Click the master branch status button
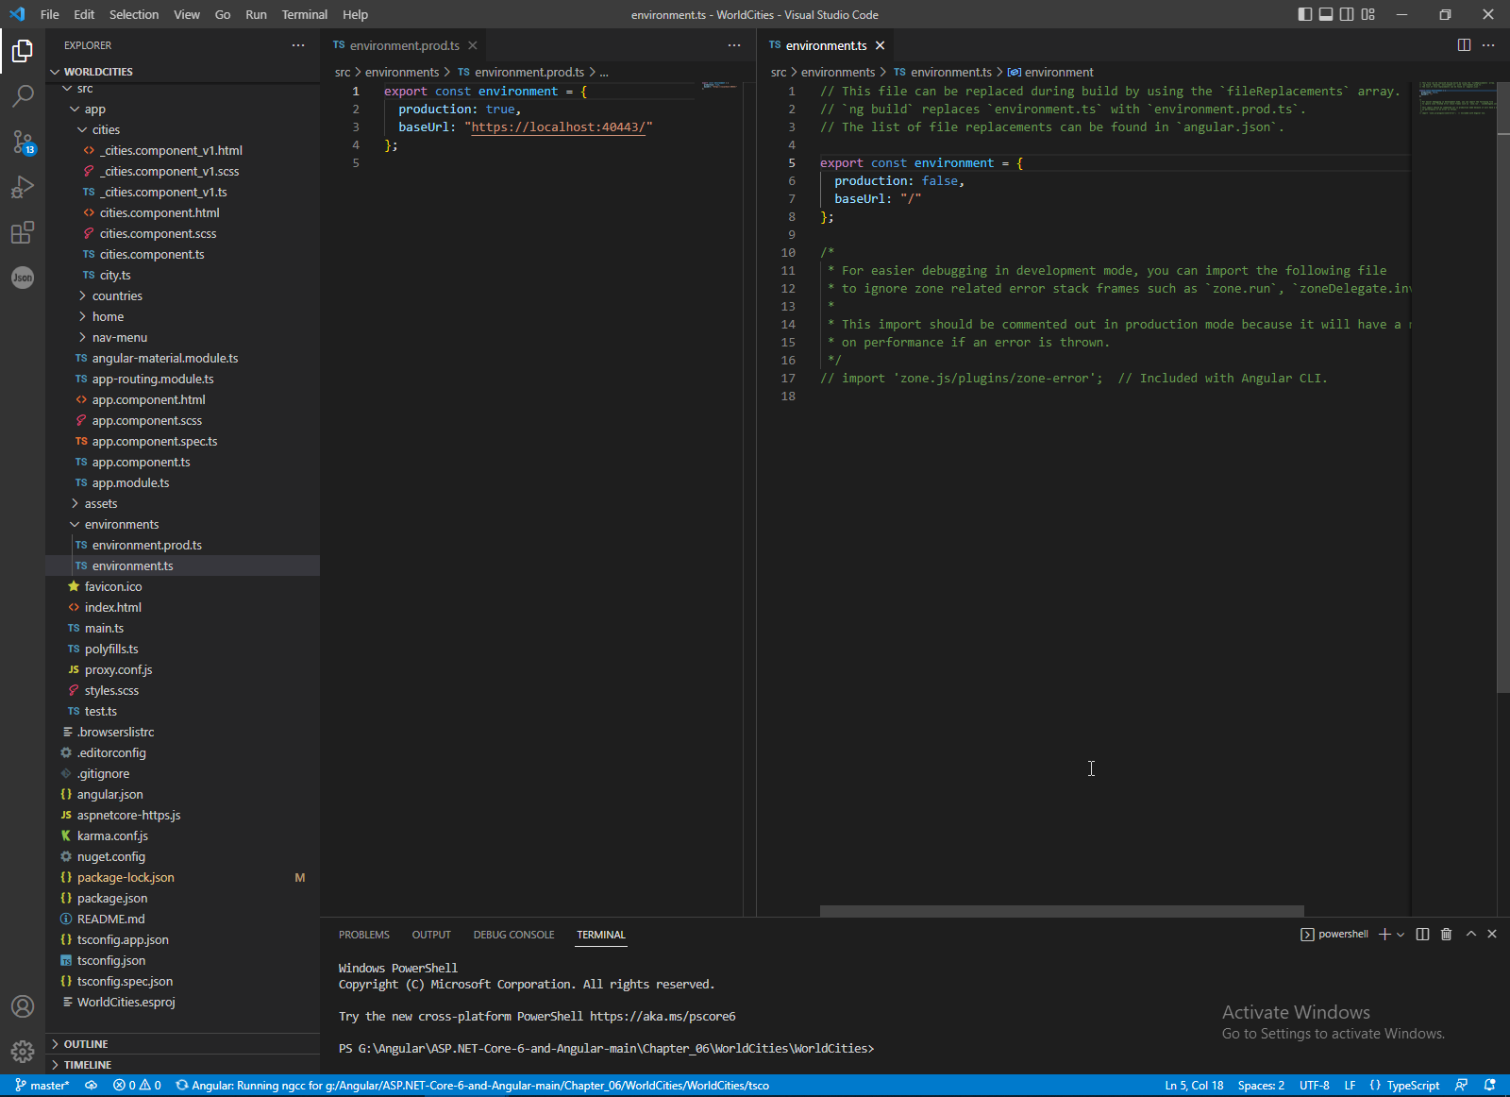Image resolution: width=1510 pixels, height=1097 pixels. [42, 1086]
